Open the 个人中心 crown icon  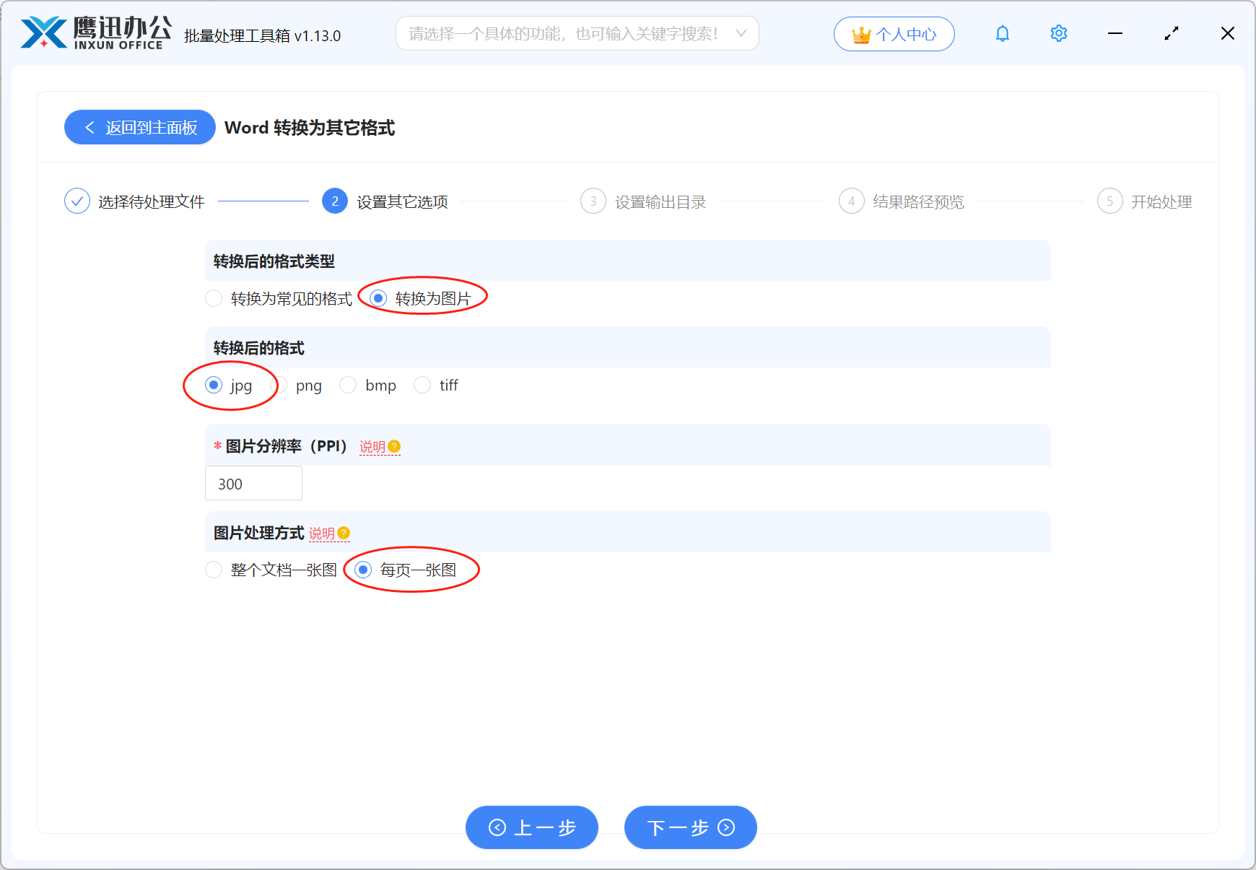(x=894, y=33)
